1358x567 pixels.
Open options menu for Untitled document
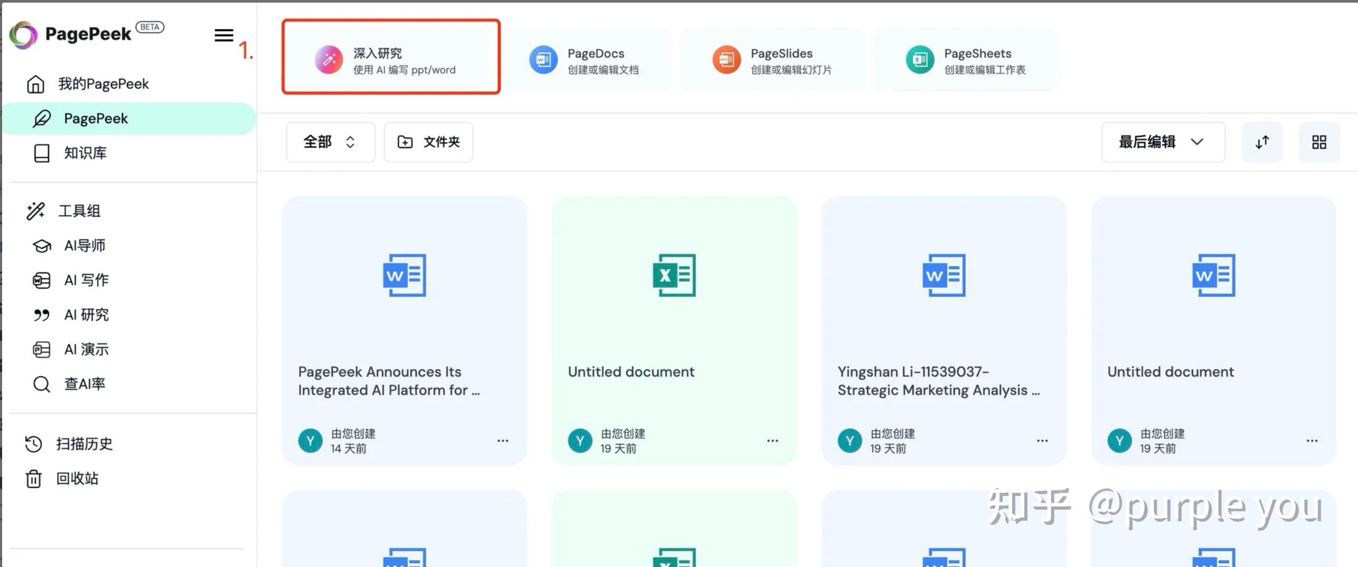click(771, 441)
